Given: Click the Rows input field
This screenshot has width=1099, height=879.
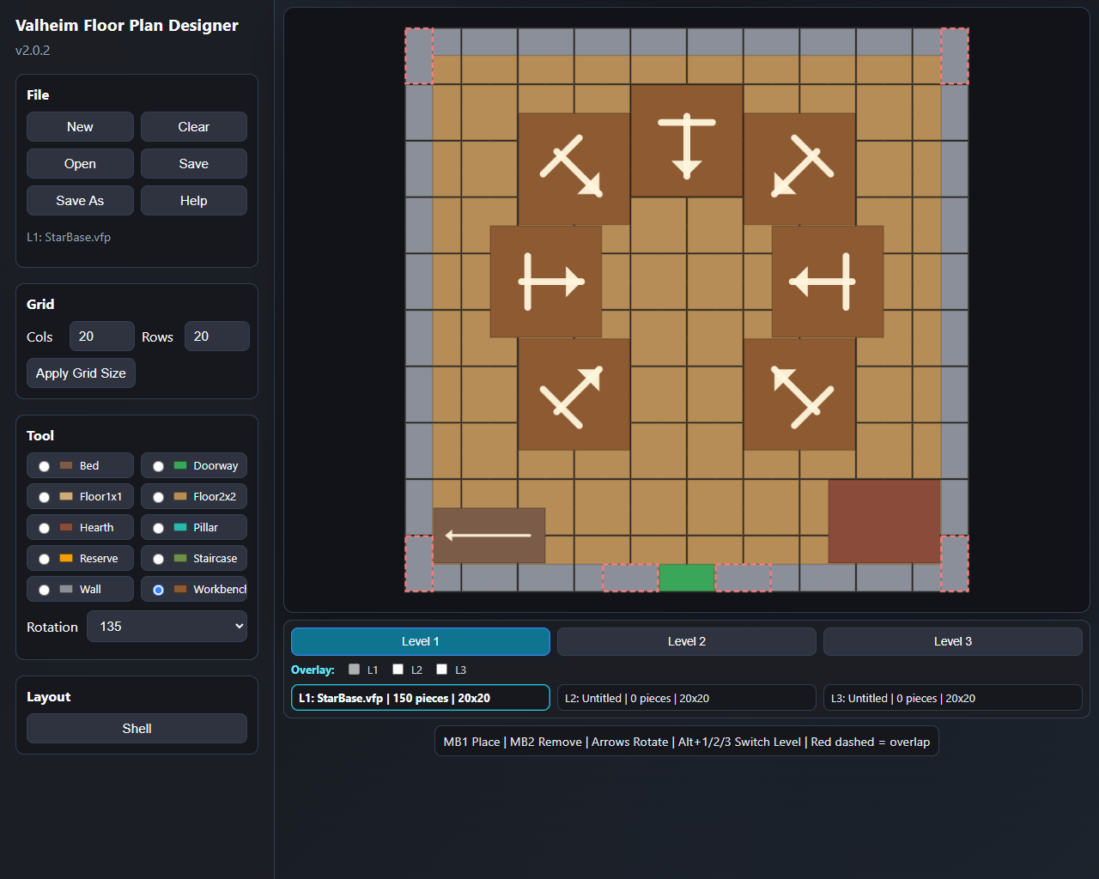Looking at the screenshot, I should (217, 336).
